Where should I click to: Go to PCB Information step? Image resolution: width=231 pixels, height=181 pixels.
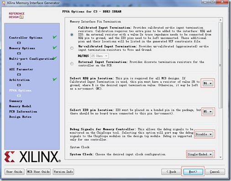pyautogui.click(x=23, y=112)
